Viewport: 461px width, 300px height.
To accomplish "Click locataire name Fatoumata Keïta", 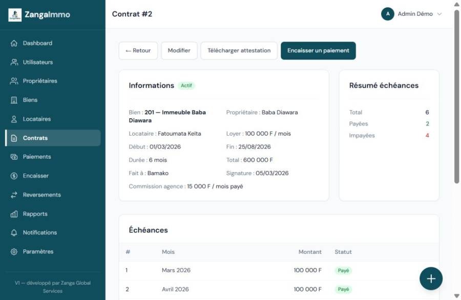I will coord(179,134).
